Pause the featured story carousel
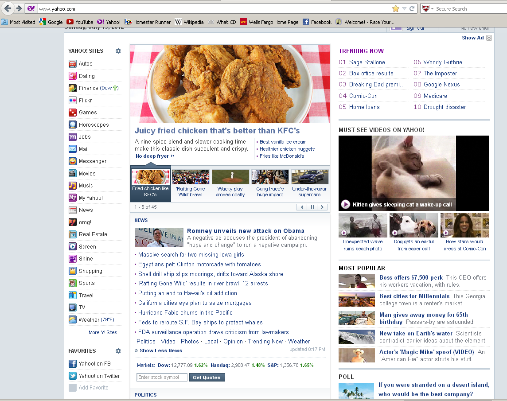The image size is (507, 401). point(312,207)
